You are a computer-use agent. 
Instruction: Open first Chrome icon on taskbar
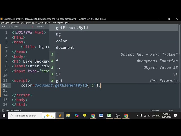(93, 116)
